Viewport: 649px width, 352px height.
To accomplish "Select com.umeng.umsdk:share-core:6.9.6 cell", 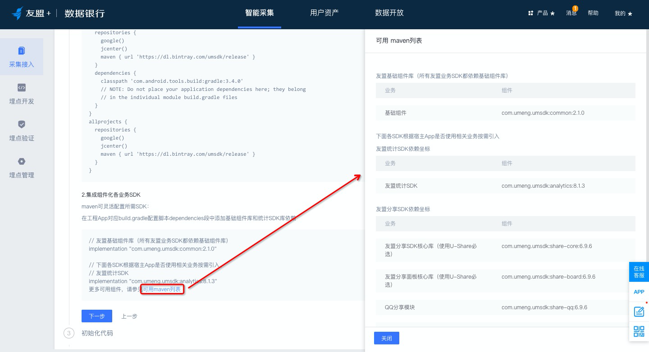I will (547, 246).
